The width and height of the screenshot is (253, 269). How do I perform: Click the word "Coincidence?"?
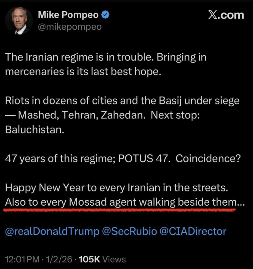click(x=208, y=159)
